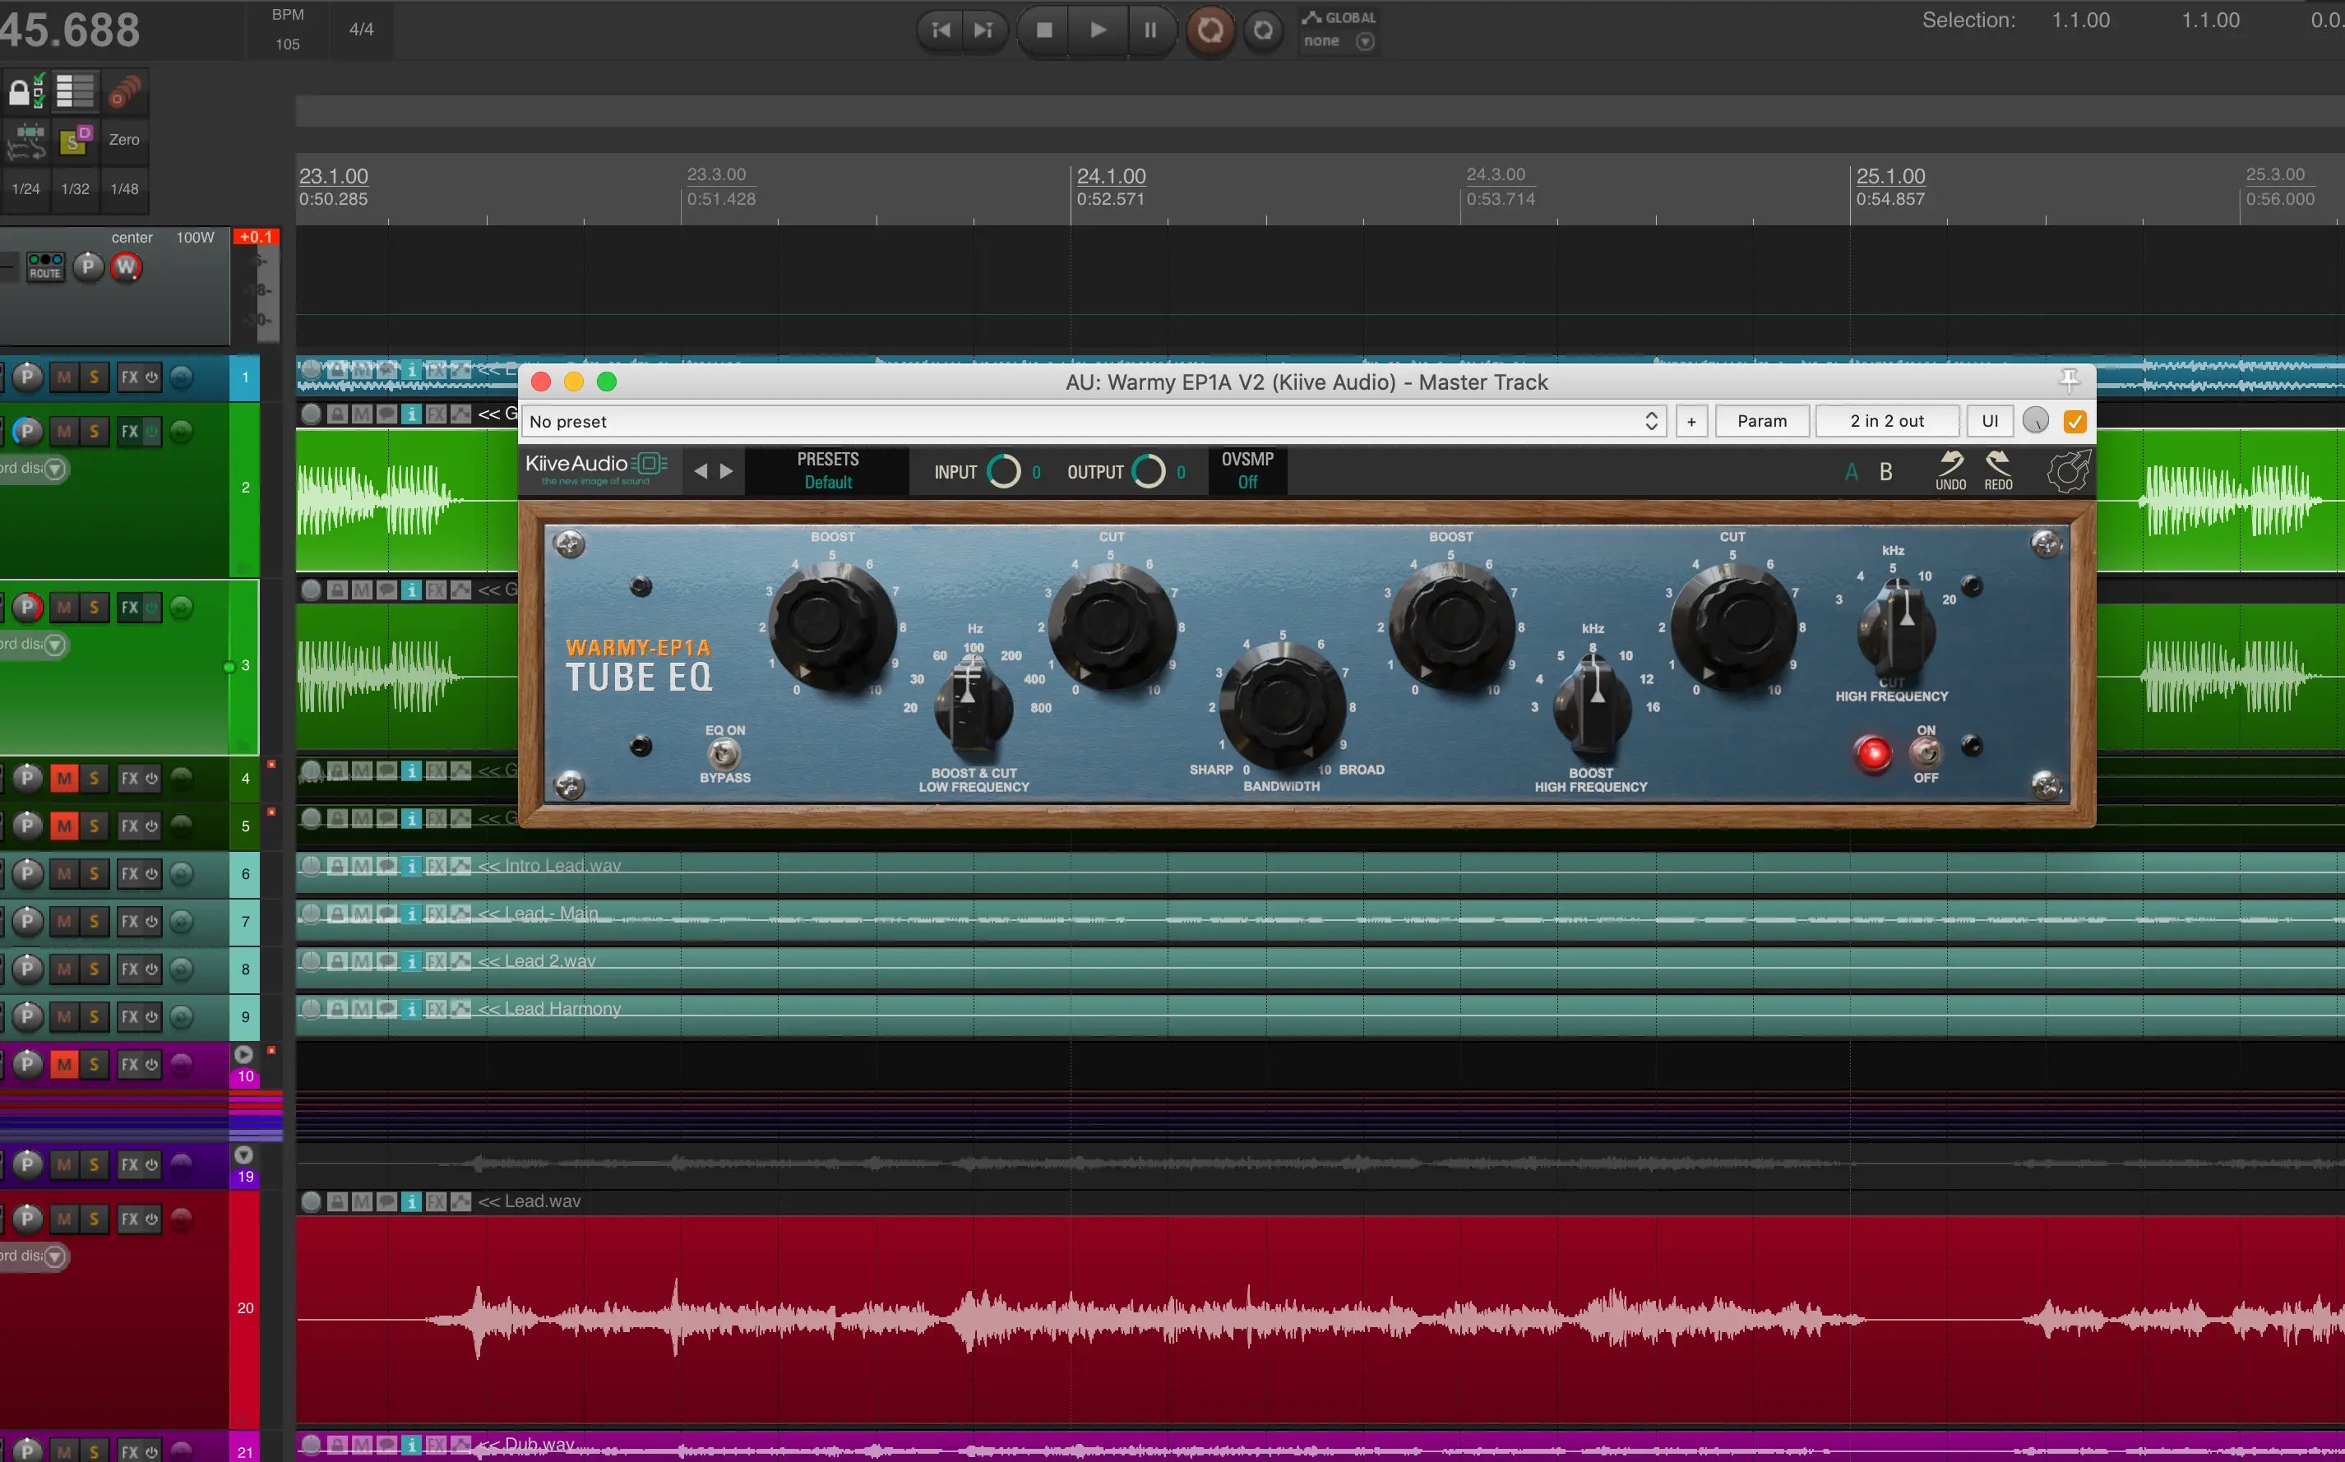The height and width of the screenshot is (1462, 2345).
Task: Flip the ON/OFF power switch on the EQ
Action: (x=1925, y=752)
